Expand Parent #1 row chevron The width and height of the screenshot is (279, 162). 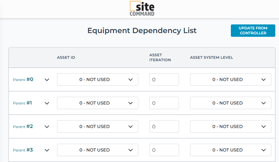point(47,103)
